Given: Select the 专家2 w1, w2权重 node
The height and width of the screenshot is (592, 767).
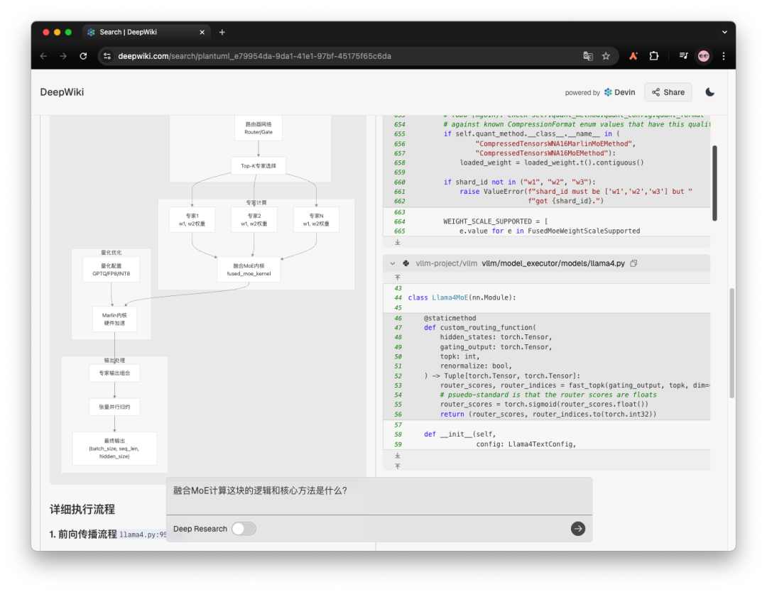Looking at the screenshot, I should 254,219.
